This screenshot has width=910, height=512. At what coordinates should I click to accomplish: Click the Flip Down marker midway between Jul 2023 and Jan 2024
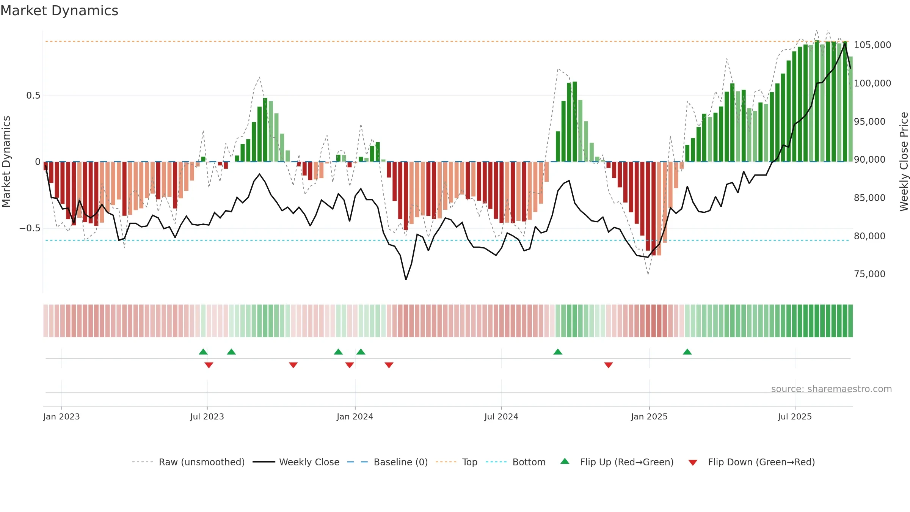pos(293,365)
